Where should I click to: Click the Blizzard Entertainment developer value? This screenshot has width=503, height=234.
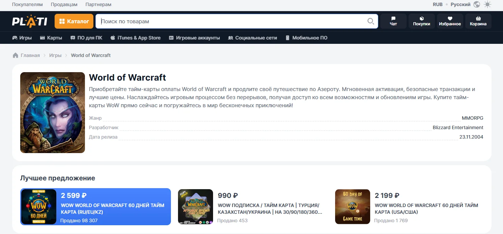tap(458, 127)
